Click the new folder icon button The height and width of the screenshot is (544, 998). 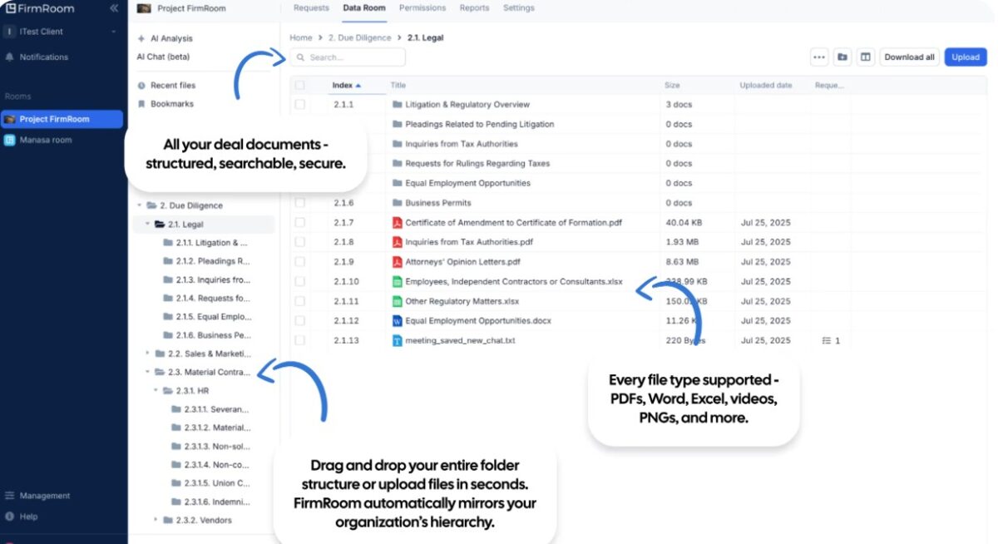pyautogui.click(x=842, y=57)
